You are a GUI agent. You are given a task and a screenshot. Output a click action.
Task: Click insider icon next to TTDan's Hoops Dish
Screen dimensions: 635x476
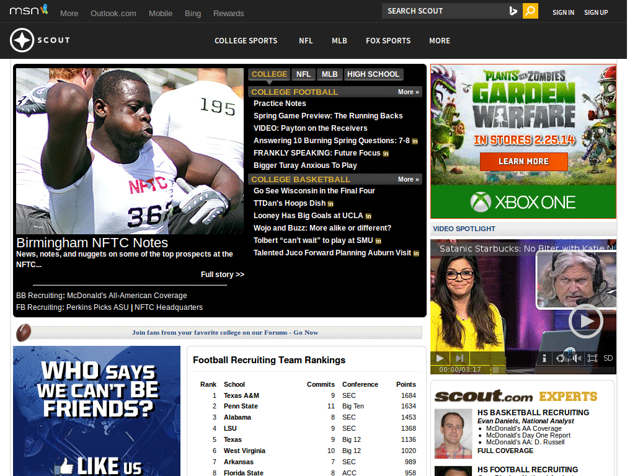pyautogui.click(x=331, y=203)
